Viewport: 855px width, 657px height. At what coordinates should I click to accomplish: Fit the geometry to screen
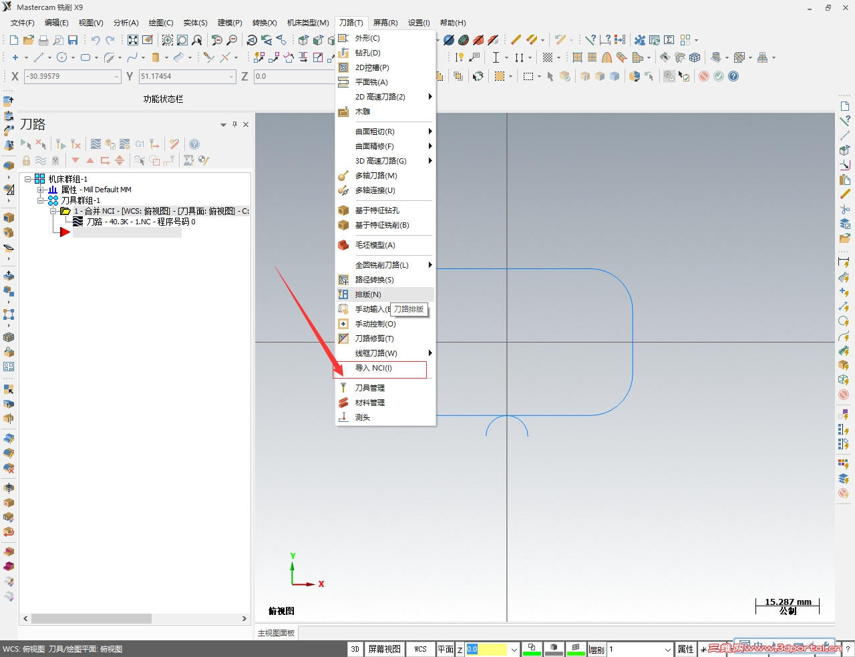pyautogui.click(x=133, y=40)
